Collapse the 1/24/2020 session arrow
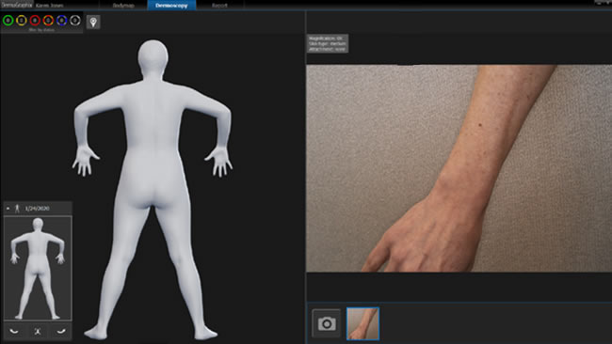The height and width of the screenshot is (344, 612). 8,209
